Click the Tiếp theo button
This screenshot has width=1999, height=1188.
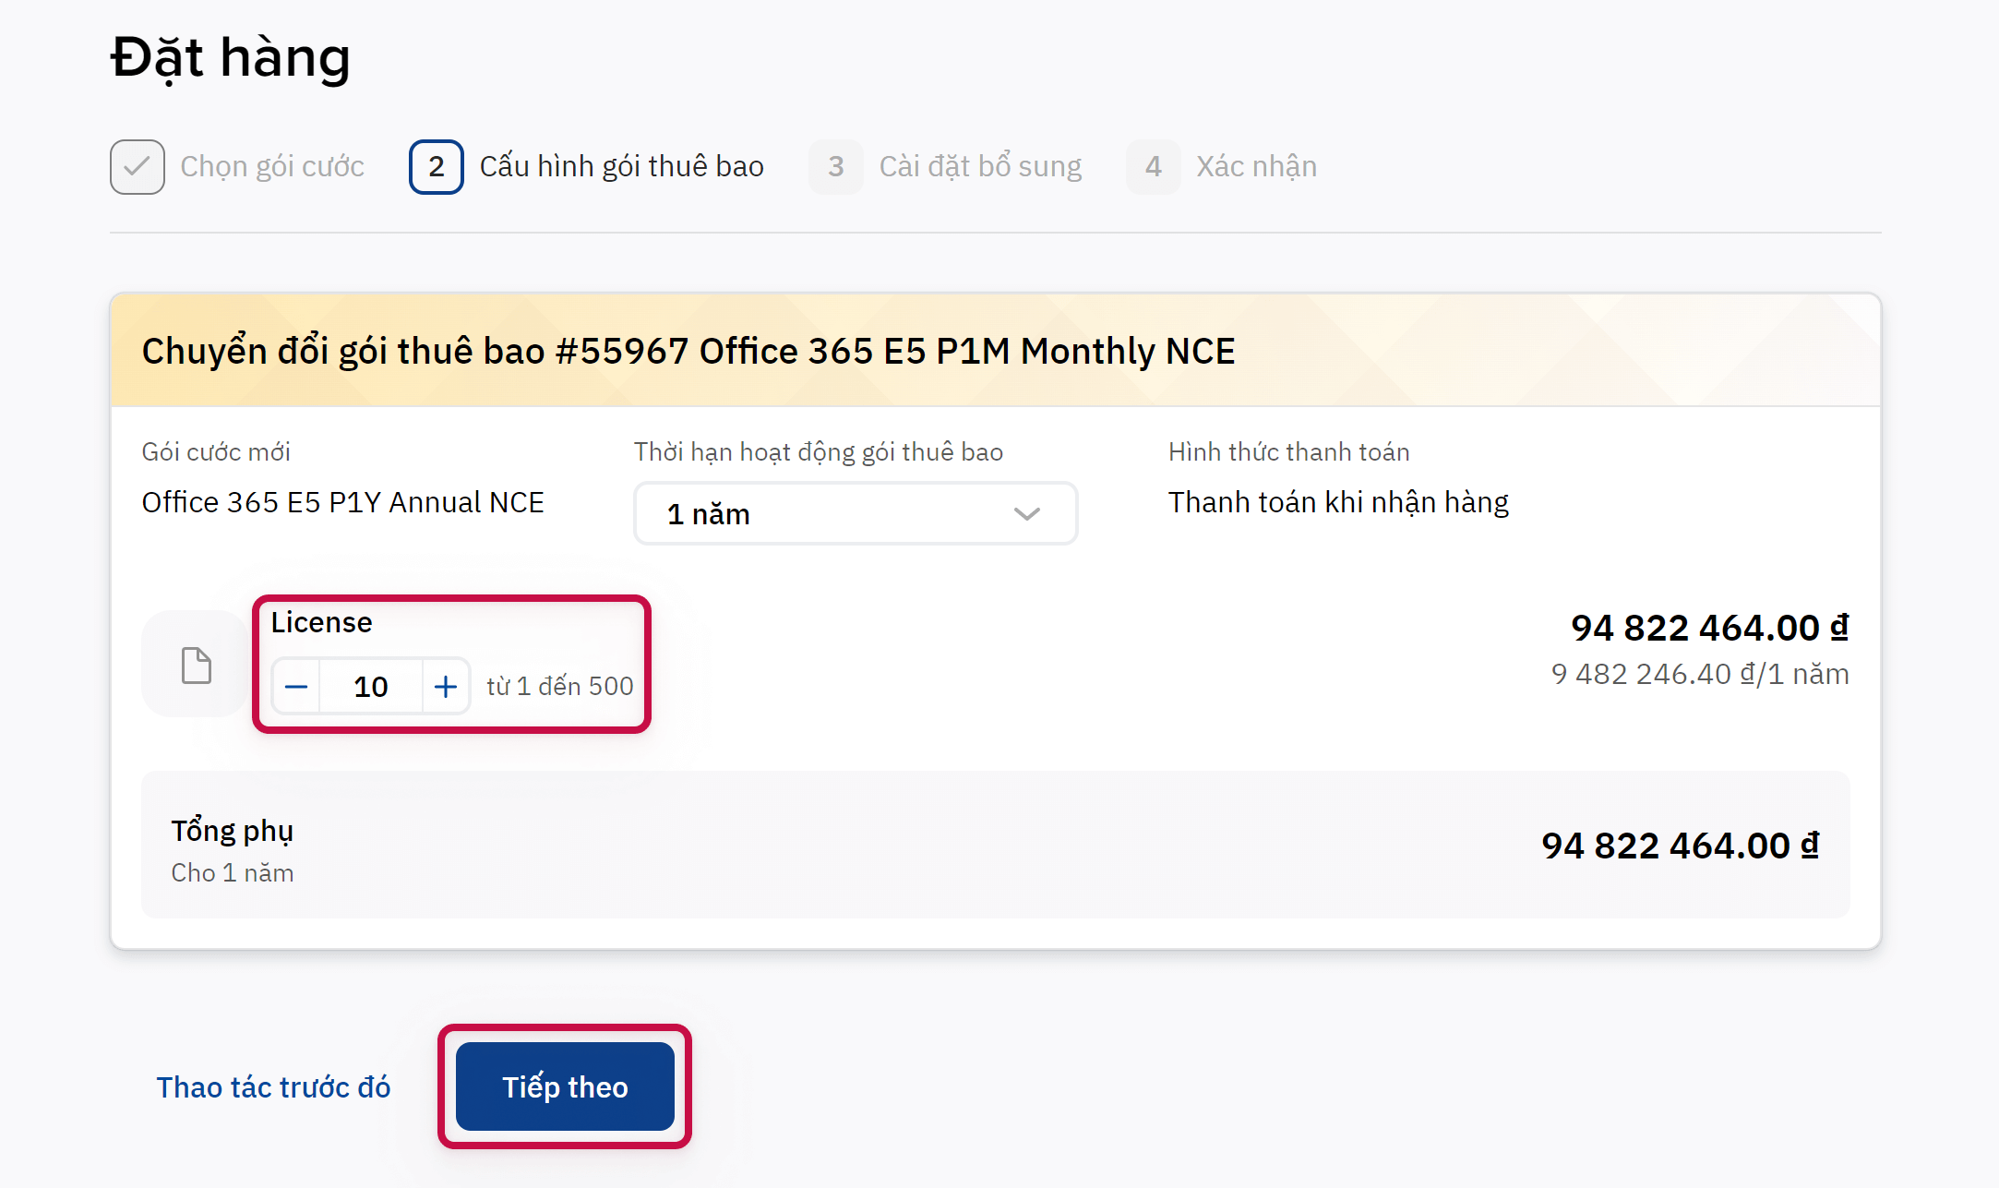pos(565,1086)
